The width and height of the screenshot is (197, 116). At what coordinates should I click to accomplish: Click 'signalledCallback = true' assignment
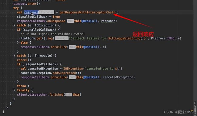tap(38, 17)
